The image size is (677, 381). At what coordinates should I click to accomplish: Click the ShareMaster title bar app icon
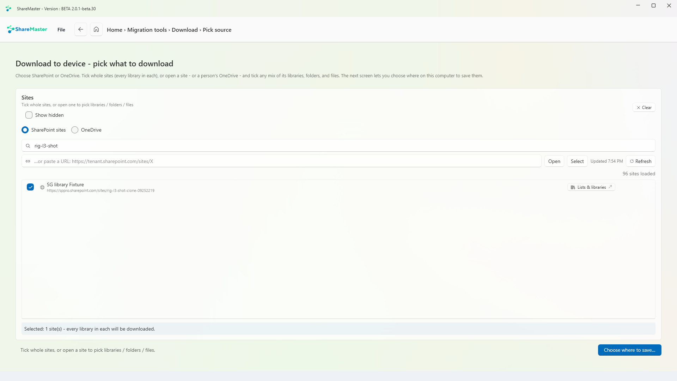(x=8, y=8)
